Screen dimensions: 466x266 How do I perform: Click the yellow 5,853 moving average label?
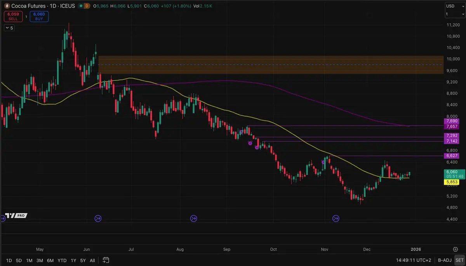point(451,182)
